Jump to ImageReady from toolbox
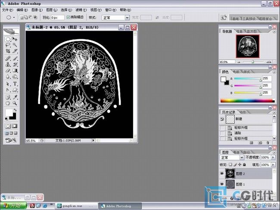This screenshot has height=210, width=280. (11, 140)
